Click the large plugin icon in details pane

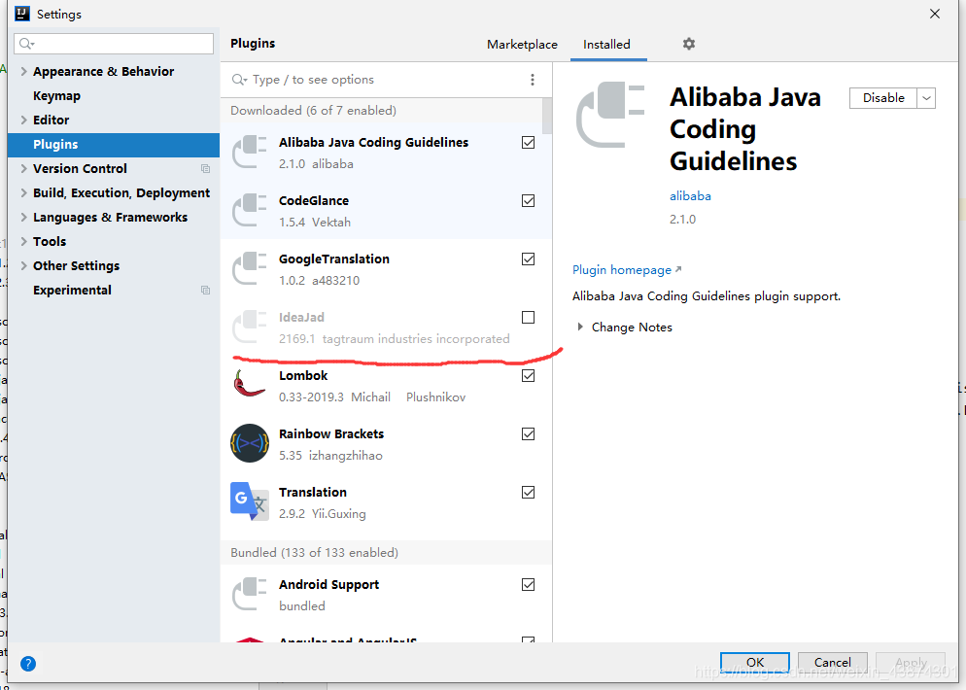(x=610, y=115)
